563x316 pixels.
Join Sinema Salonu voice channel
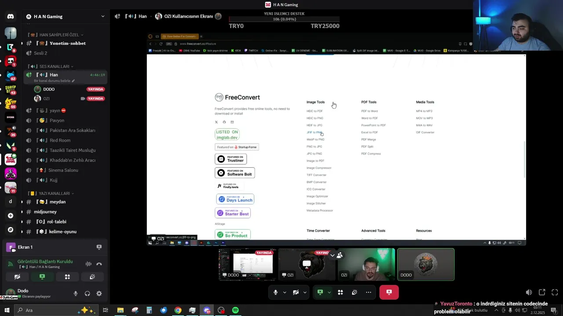click(x=66, y=170)
